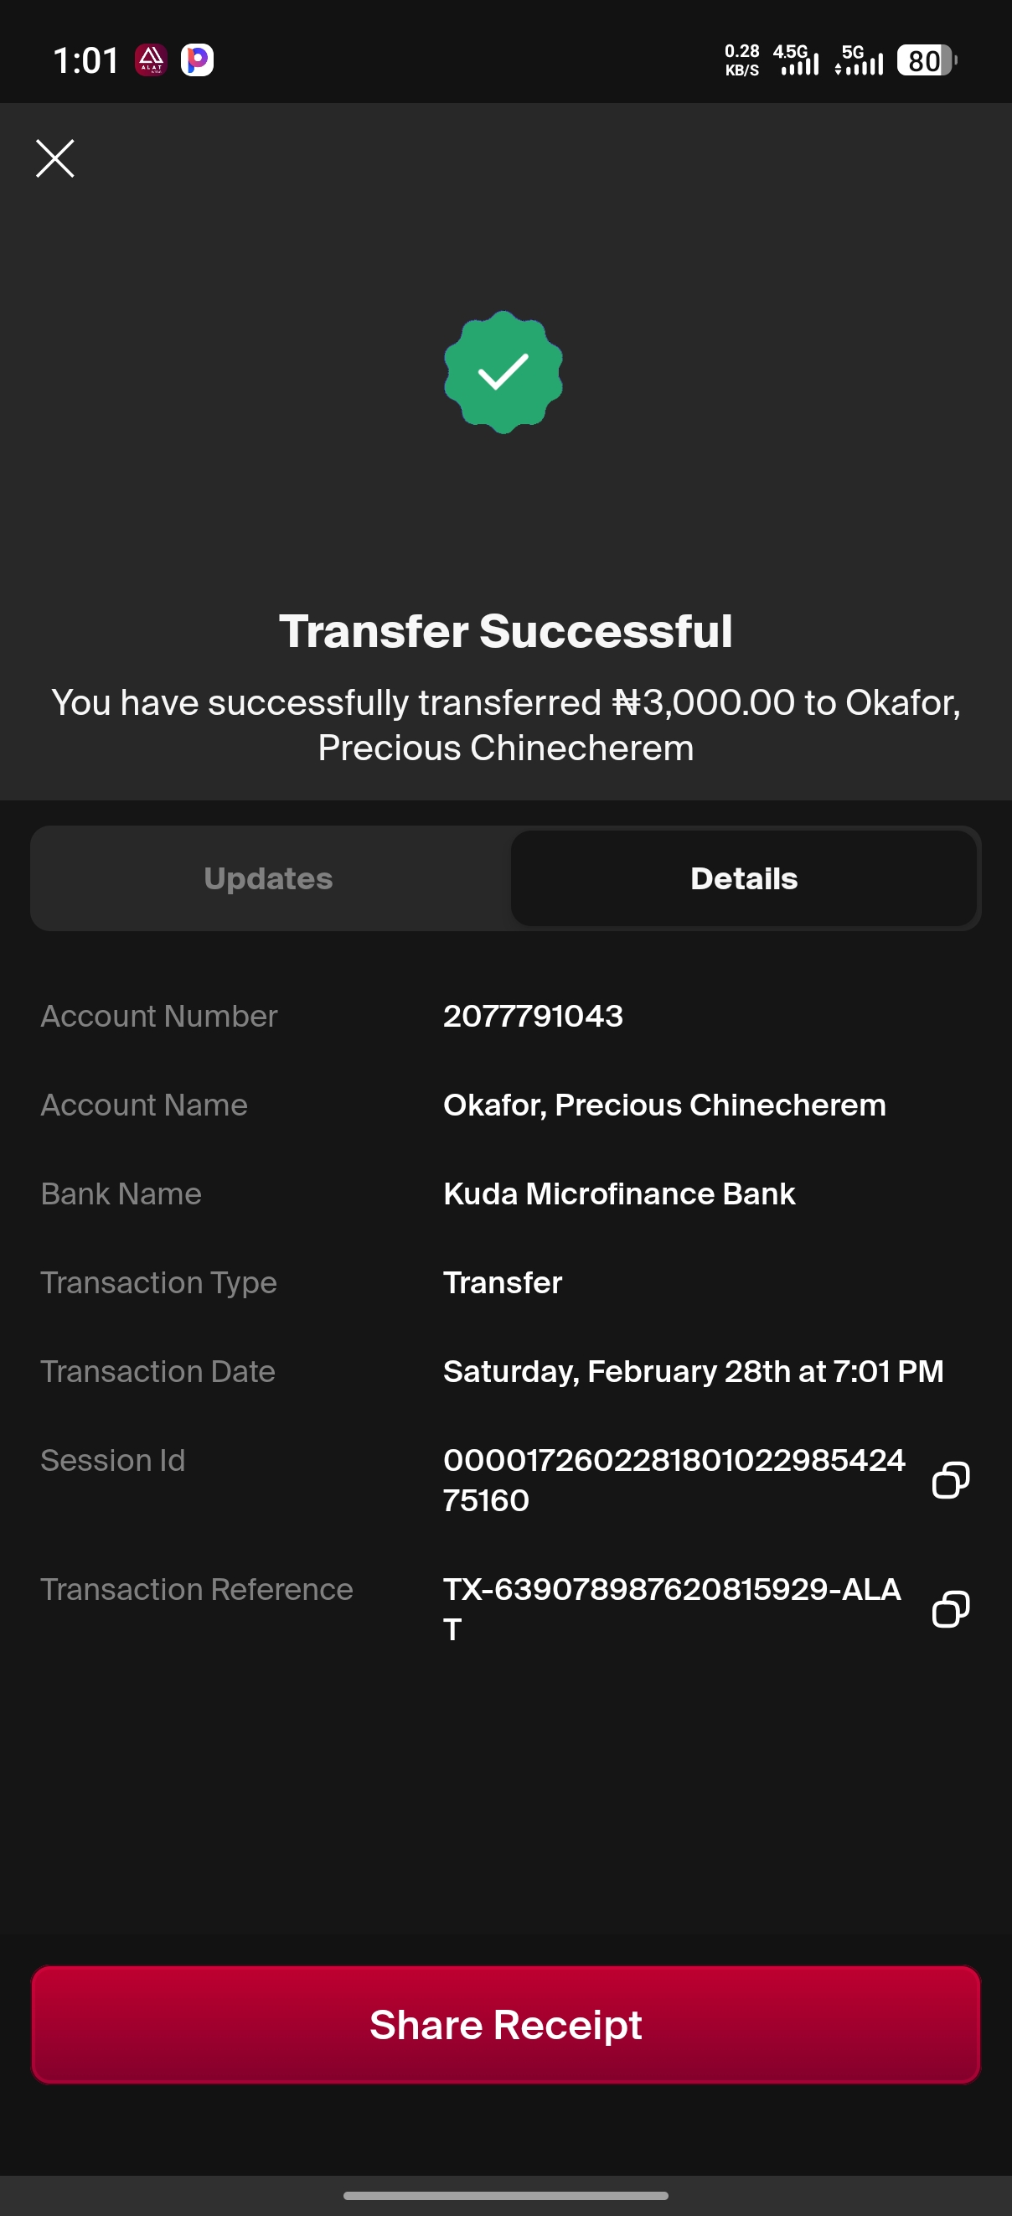The height and width of the screenshot is (2216, 1012).
Task: Tap the account number 2077791043
Action: click(533, 1016)
